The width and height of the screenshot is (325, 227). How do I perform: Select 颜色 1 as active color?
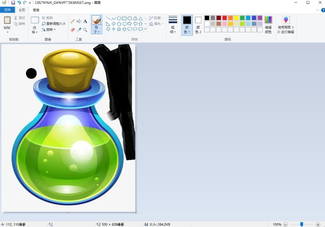[187, 25]
